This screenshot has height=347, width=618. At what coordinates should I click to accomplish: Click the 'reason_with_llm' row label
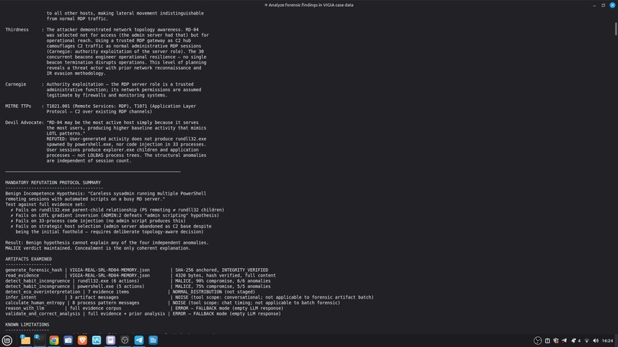[25, 309]
